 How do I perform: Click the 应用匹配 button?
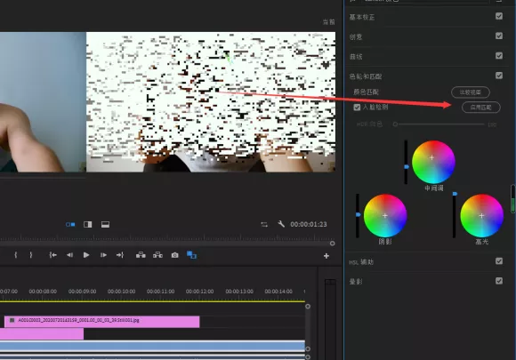point(481,108)
